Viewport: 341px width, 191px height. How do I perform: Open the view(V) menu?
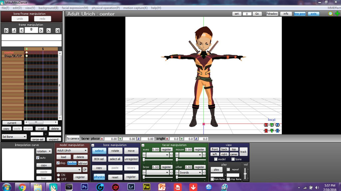tap(30, 8)
